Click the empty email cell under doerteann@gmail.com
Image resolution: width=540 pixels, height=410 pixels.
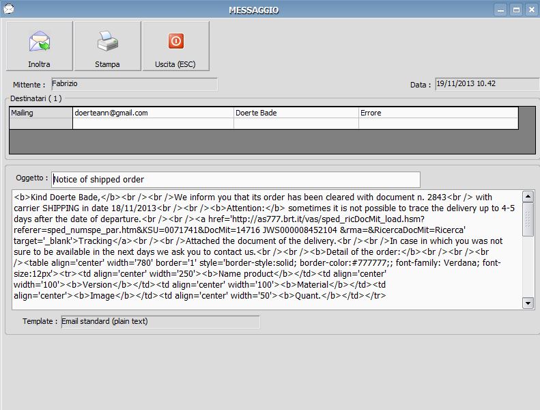(x=153, y=124)
